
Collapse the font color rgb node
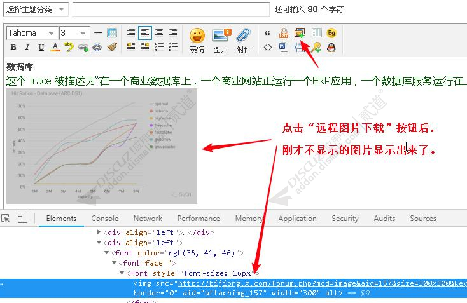[106, 252]
